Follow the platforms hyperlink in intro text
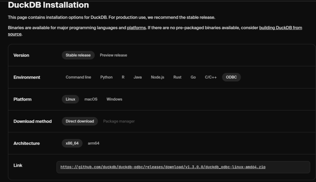This screenshot has height=182, width=316. (x=136, y=28)
